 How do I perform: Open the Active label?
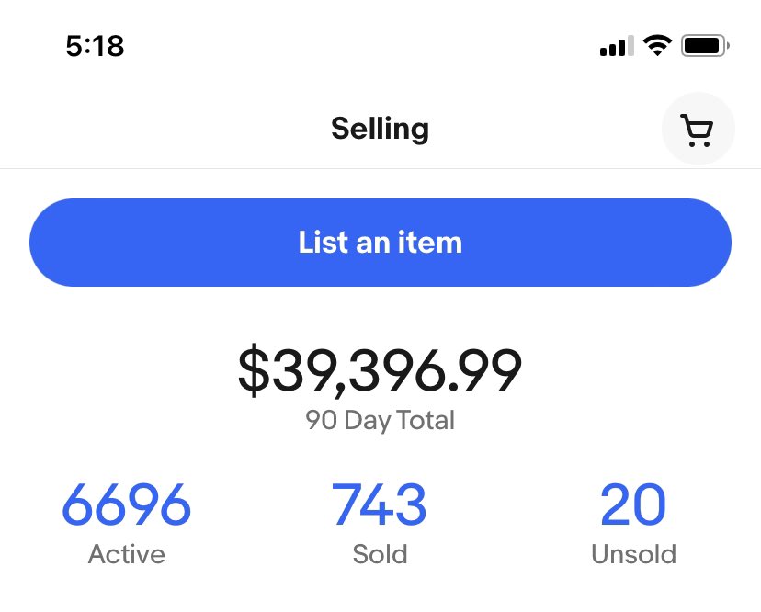126,554
